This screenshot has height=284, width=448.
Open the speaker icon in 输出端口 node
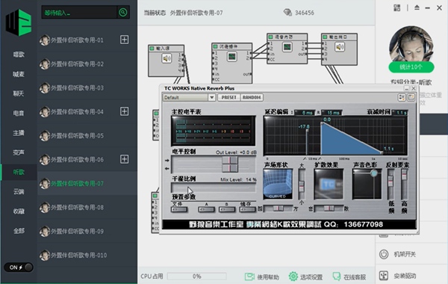point(340,47)
